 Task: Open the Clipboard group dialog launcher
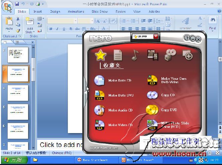click(20, 36)
